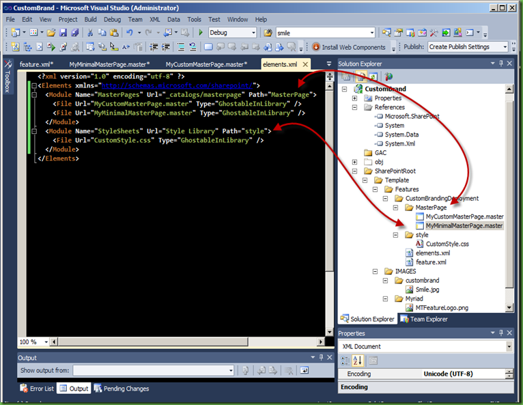Collapse the MasterPage folder node

395,208
